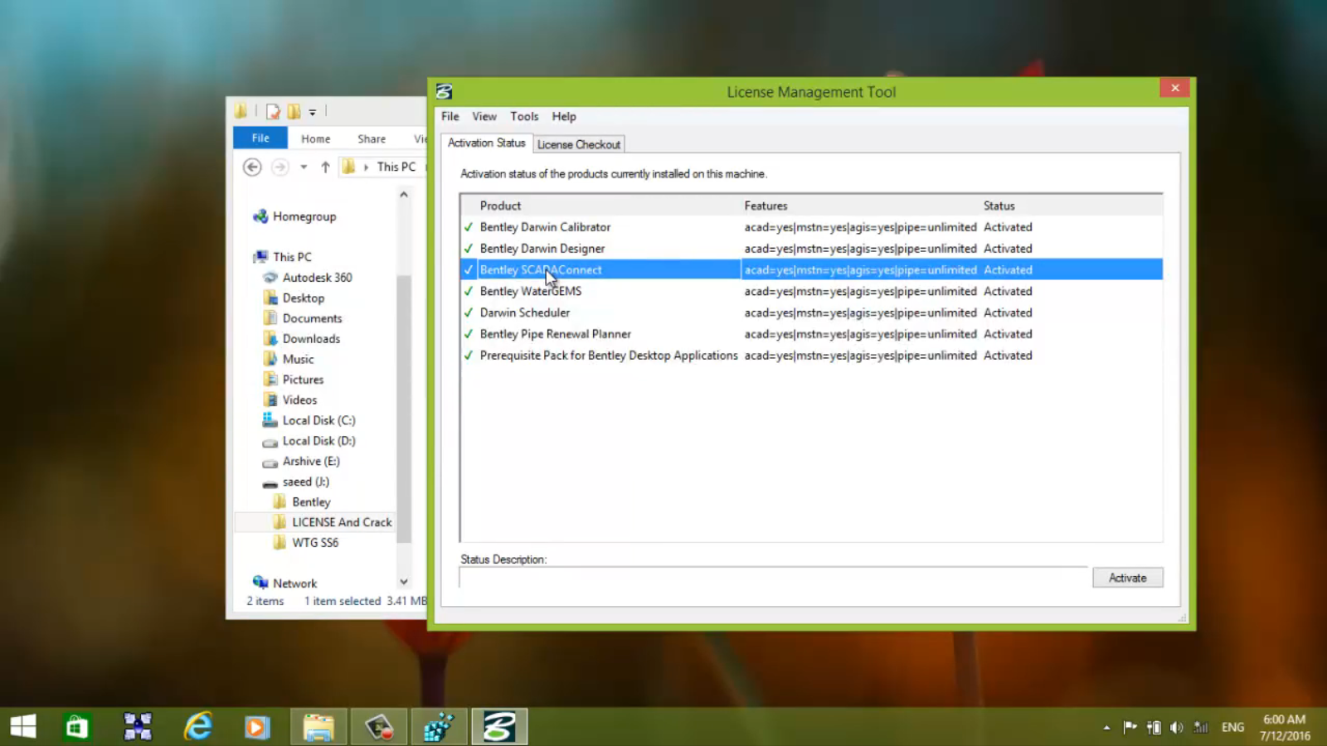Screen dimensions: 1327x746
Task: Open the recent locations dropdown in Explorer
Action: coord(304,167)
